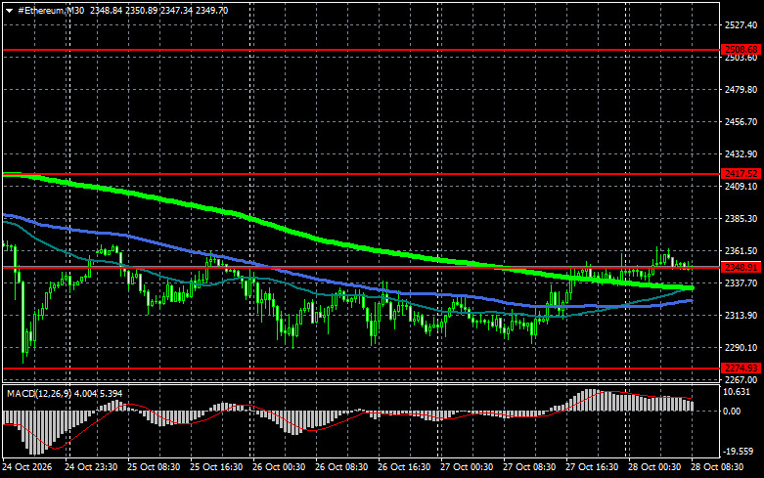Click the 27 Oct 00:30 time label
Image resolution: width=764 pixels, height=478 pixels.
[x=467, y=467]
